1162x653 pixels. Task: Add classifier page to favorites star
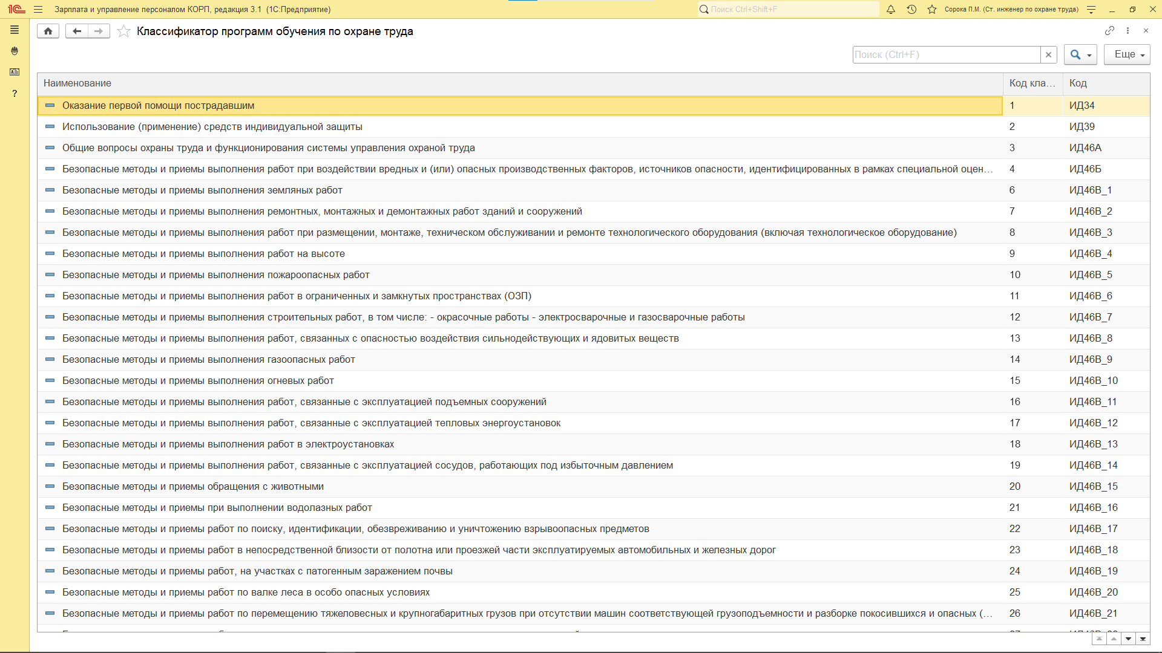(x=123, y=31)
